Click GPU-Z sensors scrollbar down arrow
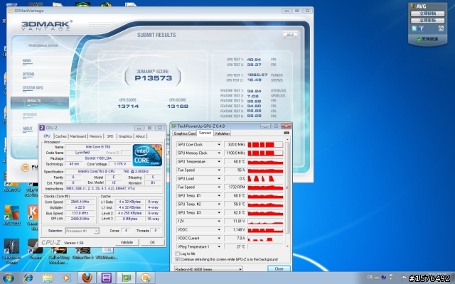Image resolution: width=455 pixels, height=284 pixels. (287, 246)
